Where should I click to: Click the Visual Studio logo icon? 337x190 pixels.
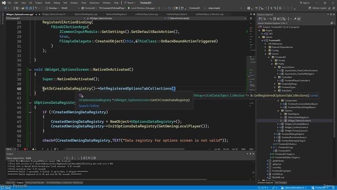pyautogui.click(x=4, y=3)
